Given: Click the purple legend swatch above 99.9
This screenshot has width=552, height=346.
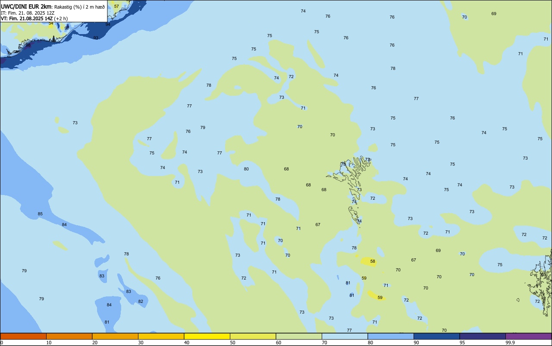Looking at the screenshot, I should pos(528,336).
